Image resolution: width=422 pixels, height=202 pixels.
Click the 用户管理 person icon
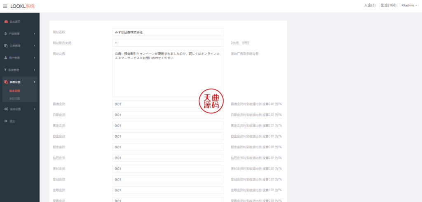coord(6,58)
